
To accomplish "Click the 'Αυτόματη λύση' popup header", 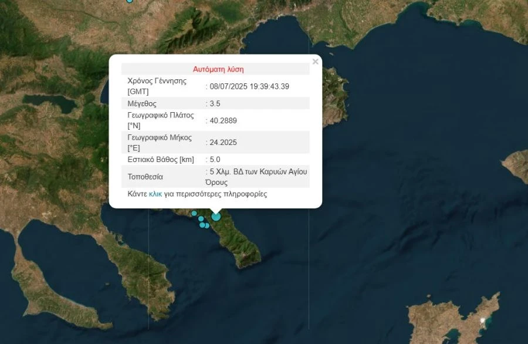I will point(218,69).
